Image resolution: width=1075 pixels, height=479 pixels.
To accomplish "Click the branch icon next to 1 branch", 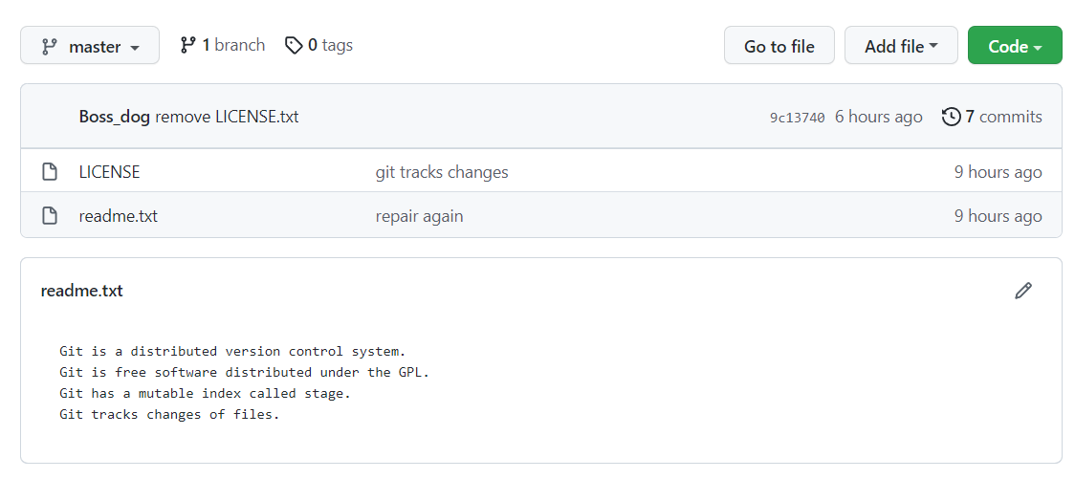I will [187, 45].
